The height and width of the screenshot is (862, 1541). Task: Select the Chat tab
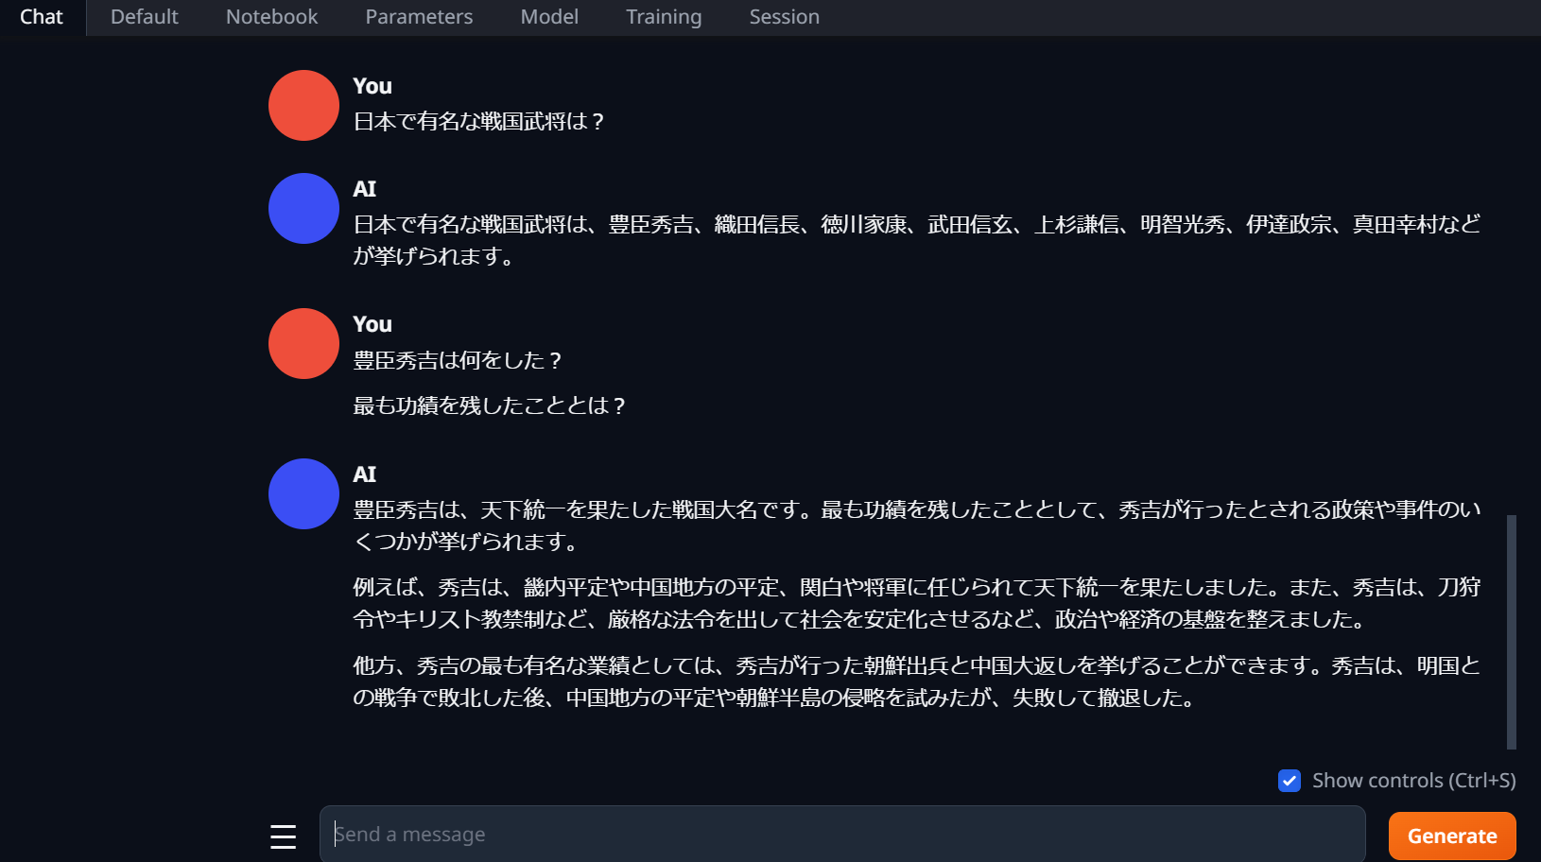click(x=42, y=17)
